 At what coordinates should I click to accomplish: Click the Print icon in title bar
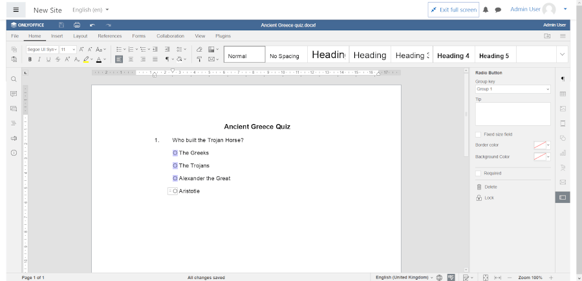click(76, 25)
